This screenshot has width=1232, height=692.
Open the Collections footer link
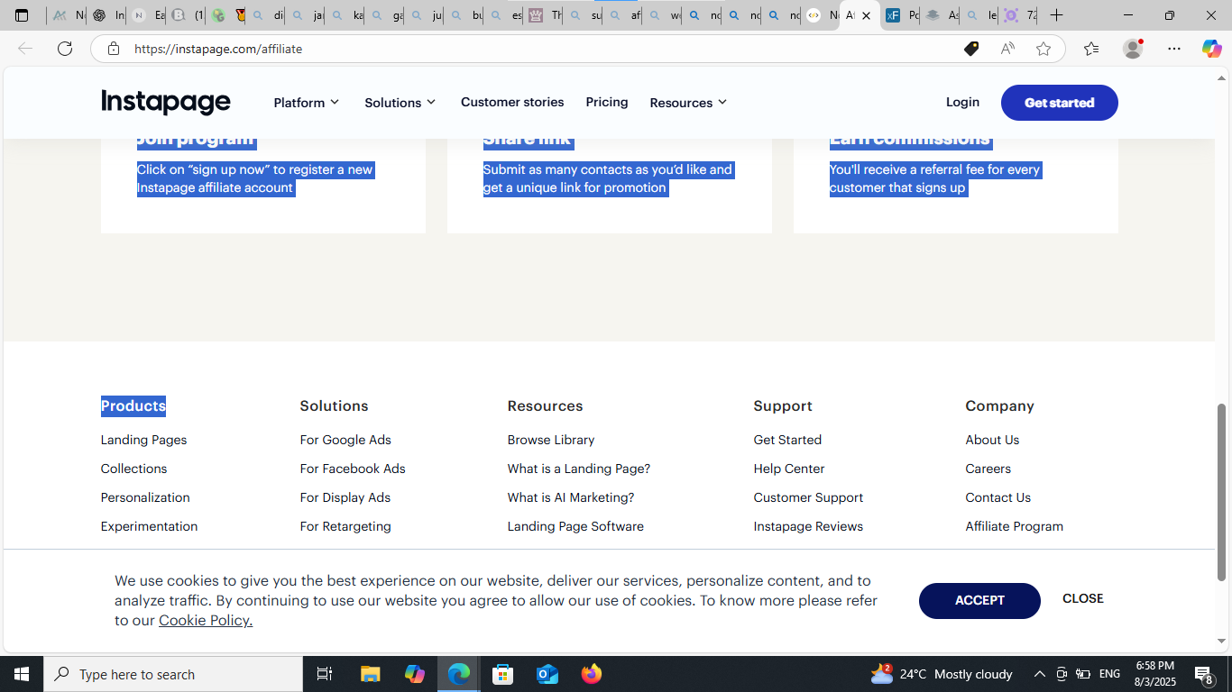[134, 469]
